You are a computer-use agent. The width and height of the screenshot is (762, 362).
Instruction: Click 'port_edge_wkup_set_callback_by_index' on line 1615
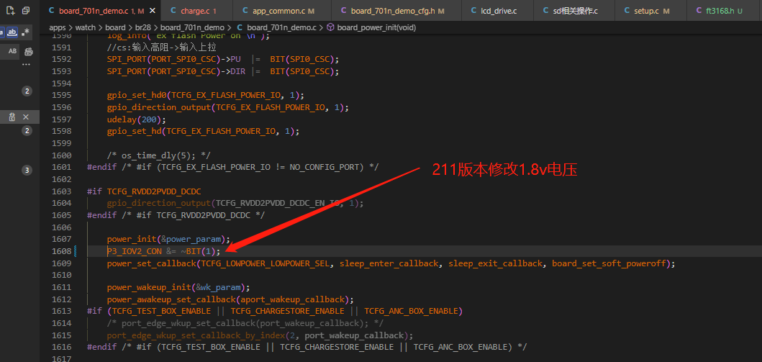(196, 335)
